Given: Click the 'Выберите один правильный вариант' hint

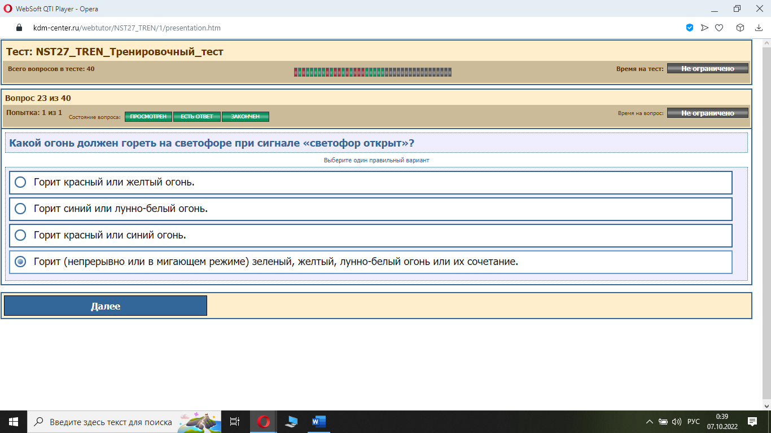Looking at the screenshot, I should click(x=376, y=160).
